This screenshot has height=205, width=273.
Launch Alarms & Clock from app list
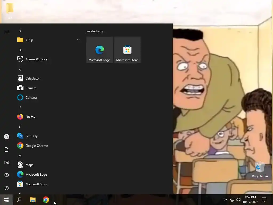point(49,59)
